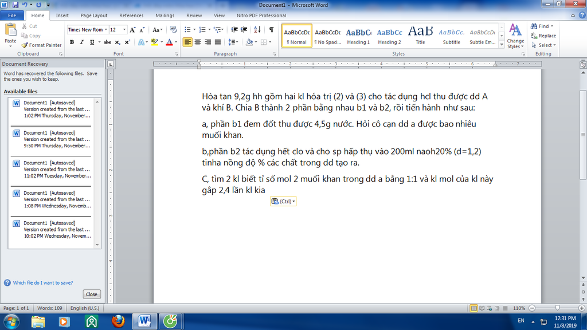587x330 pixels.
Task: Select the Format Painter tool
Action: click(x=41, y=45)
